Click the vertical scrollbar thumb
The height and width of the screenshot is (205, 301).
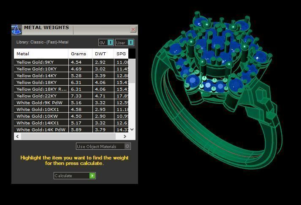pos(132,71)
